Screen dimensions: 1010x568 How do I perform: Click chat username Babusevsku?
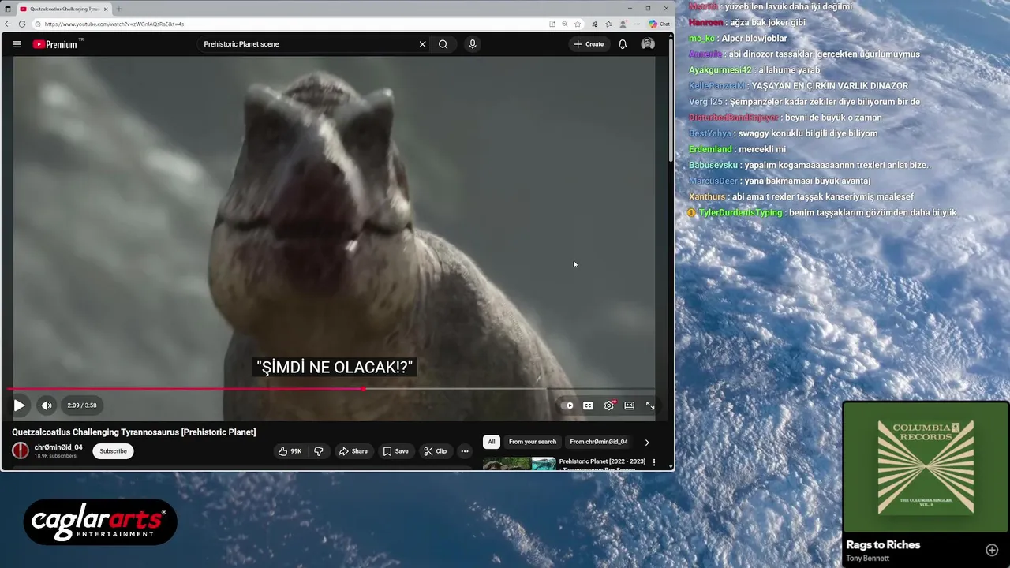(713, 165)
